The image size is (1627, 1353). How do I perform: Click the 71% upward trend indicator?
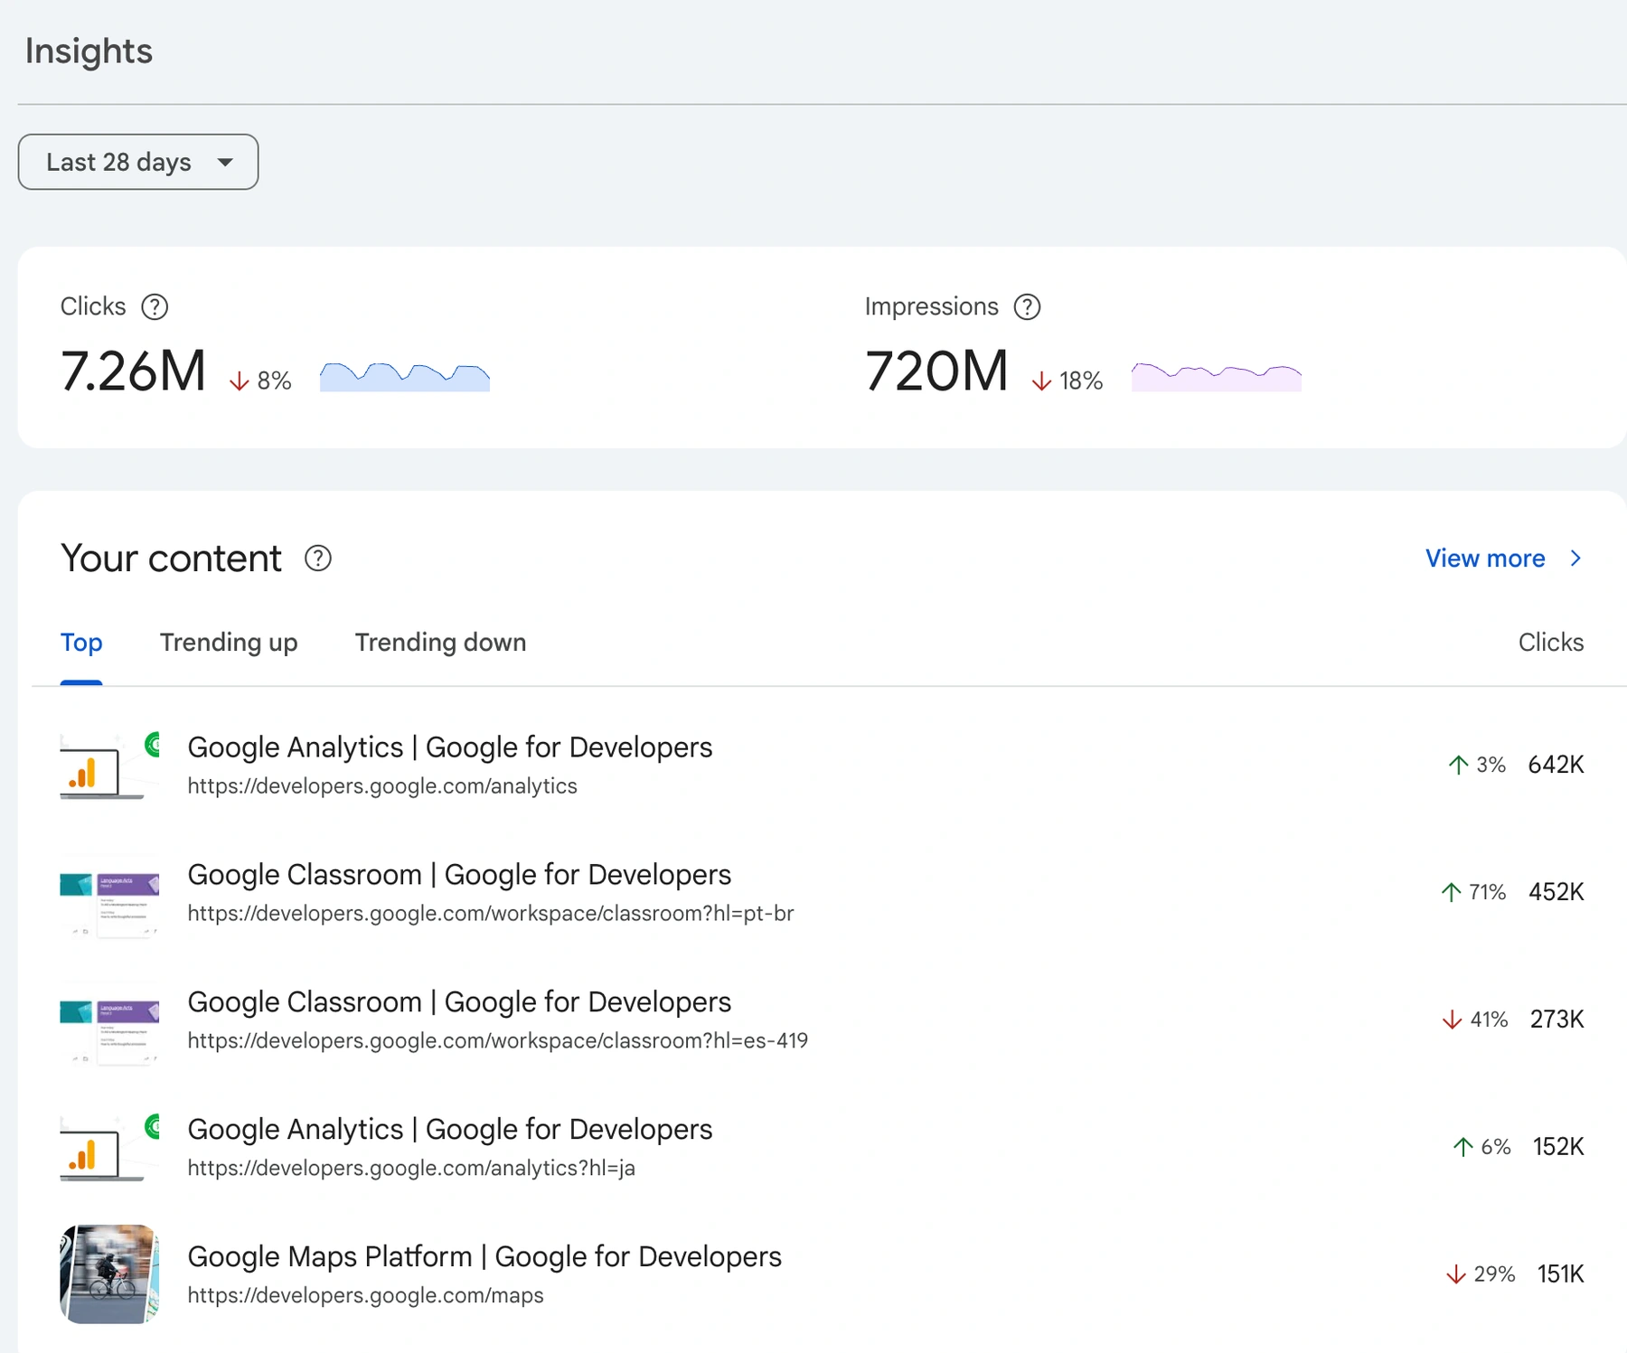(1473, 892)
